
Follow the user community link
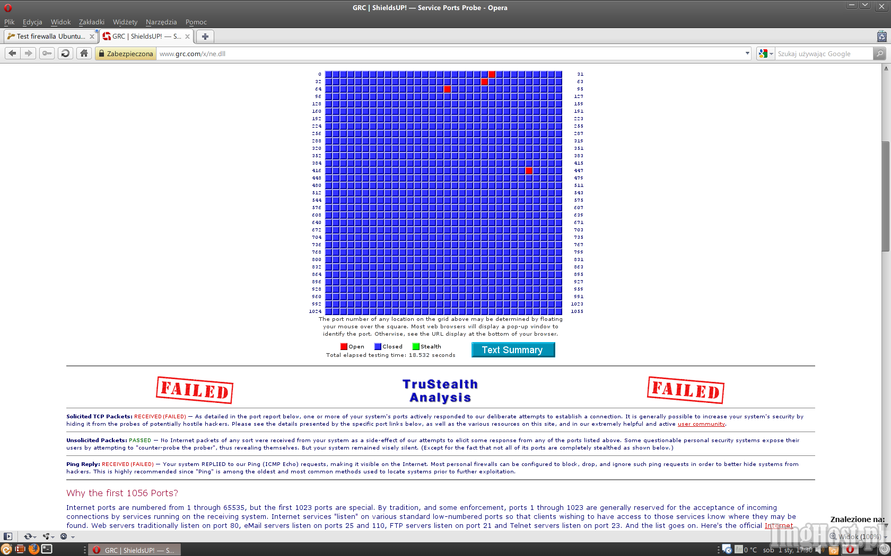tap(701, 424)
